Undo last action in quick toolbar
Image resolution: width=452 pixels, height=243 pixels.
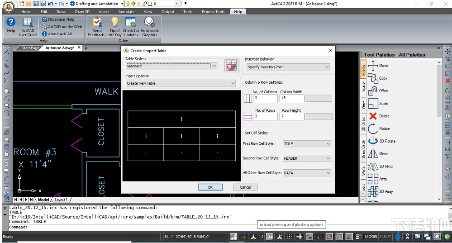pyautogui.click(x=50, y=4)
